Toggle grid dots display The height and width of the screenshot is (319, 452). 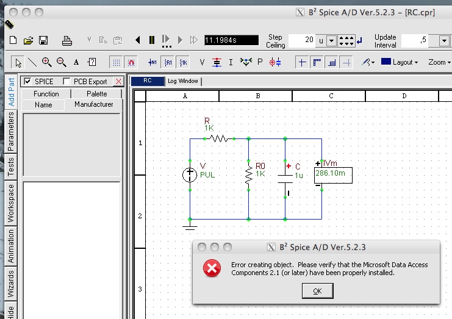pos(116,62)
